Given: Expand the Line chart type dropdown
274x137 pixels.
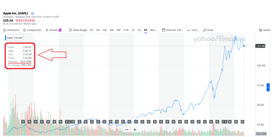Looking at the screenshot, I should (x=193, y=30).
